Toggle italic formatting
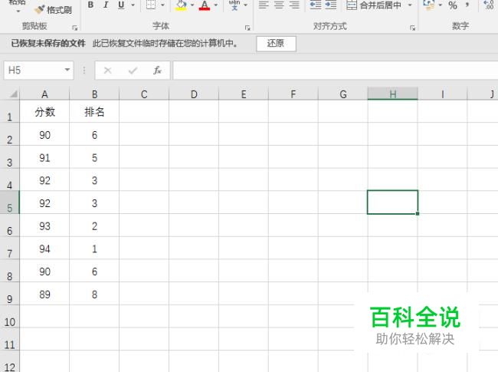 click(106, 5)
